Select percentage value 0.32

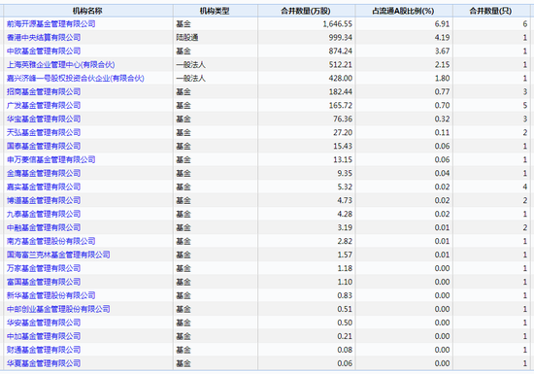coord(442,119)
